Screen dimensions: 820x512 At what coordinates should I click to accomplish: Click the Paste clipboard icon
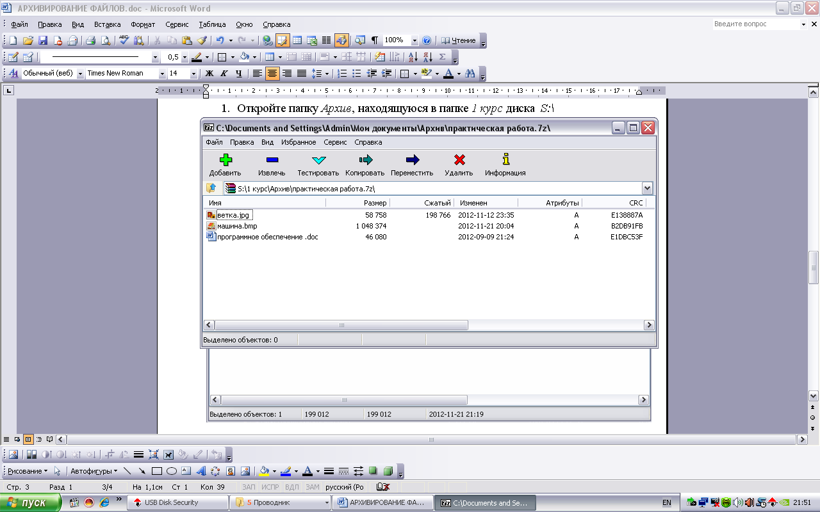pos(186,40)
